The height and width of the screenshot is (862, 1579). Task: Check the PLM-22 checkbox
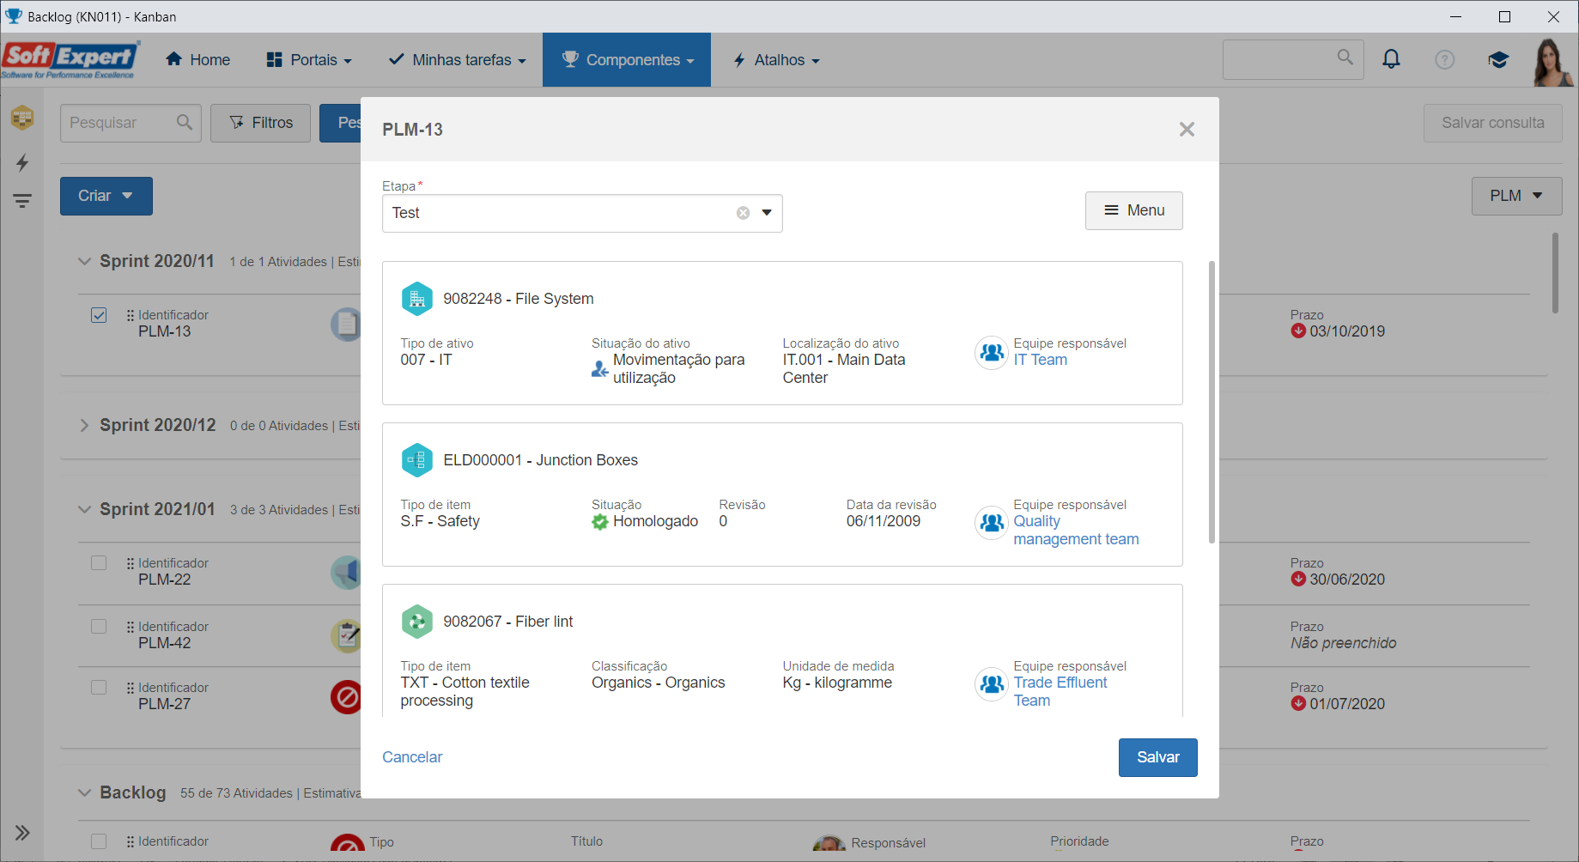[x=99, y=563]
